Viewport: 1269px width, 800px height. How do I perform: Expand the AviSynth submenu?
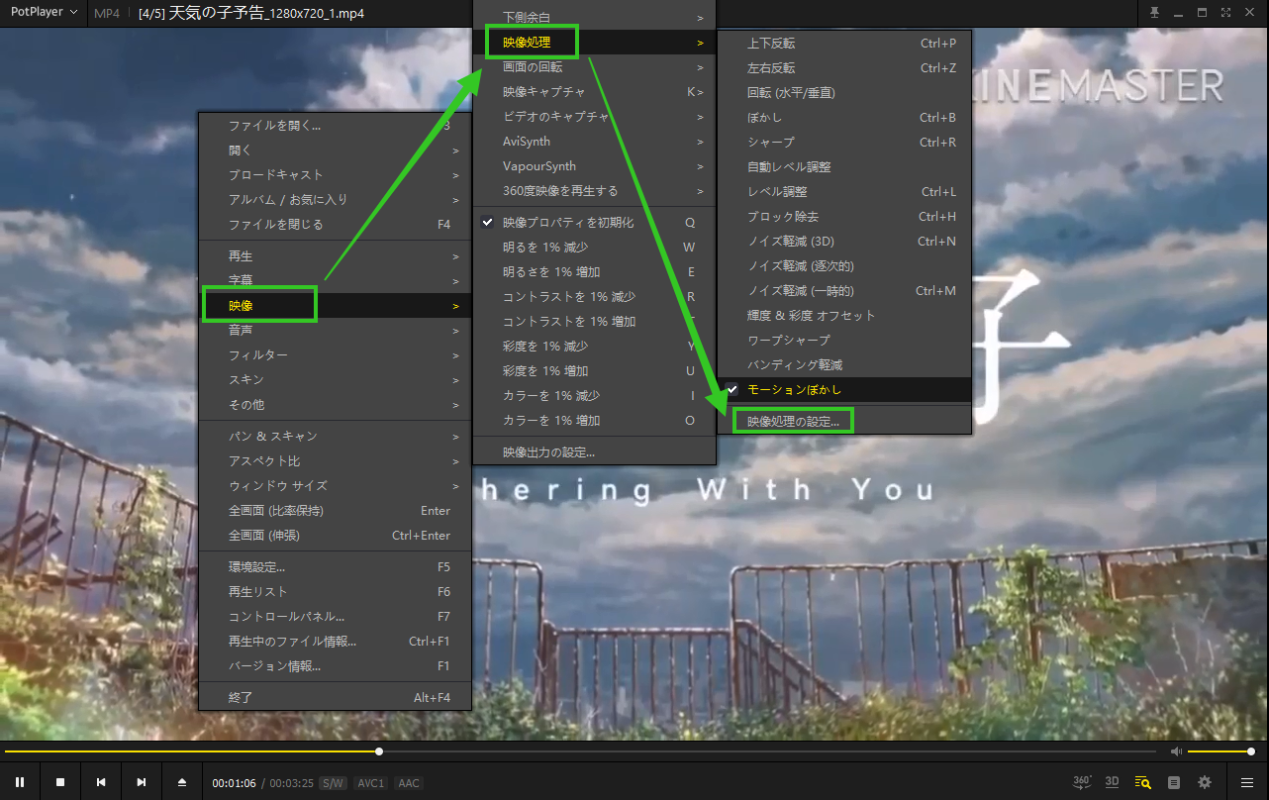594,142
